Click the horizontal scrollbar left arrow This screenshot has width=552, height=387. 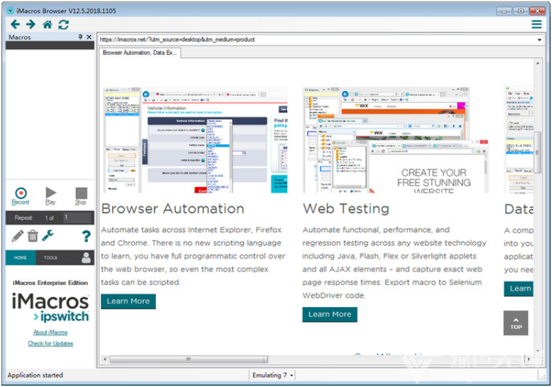[x=105, y=359]
